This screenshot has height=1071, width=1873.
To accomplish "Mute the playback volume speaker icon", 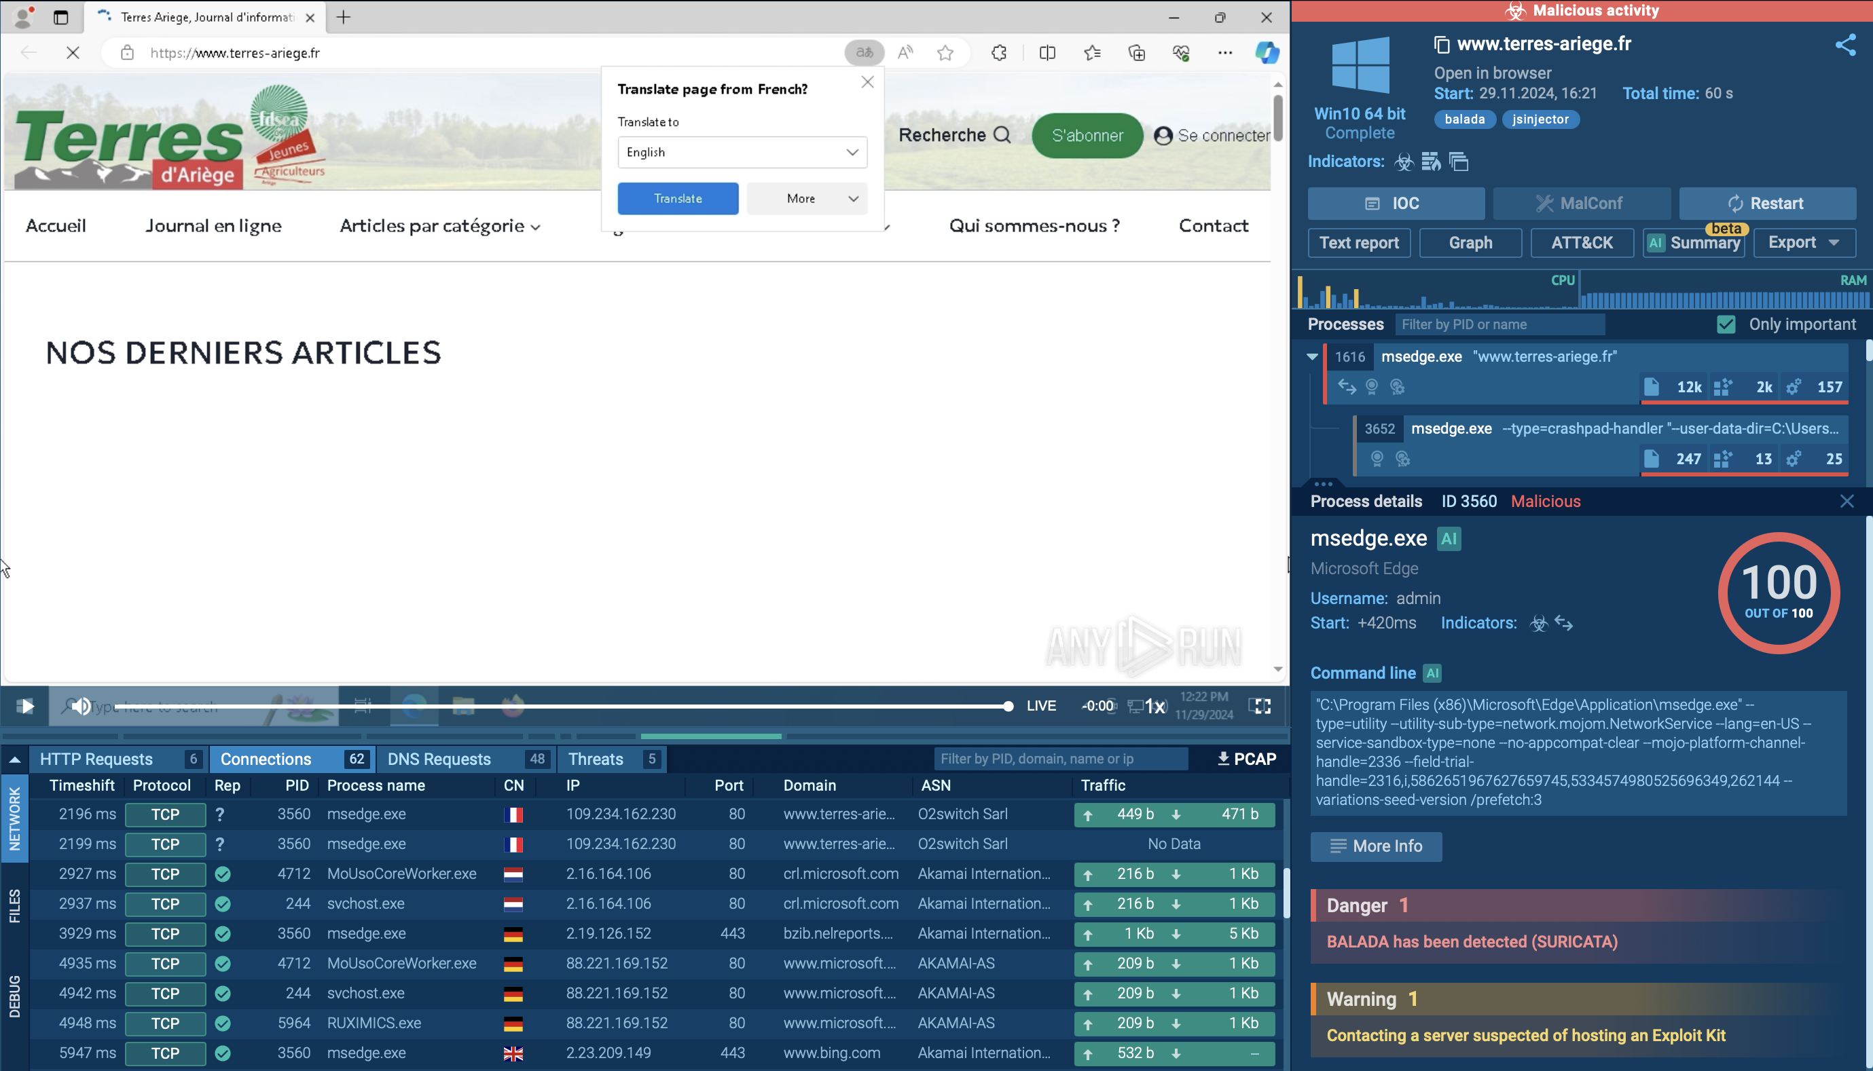I will pyautogui.click(x=81, y=706).
